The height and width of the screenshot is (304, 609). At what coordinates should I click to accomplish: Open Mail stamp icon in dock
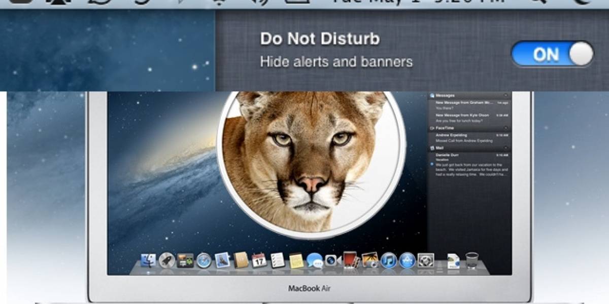tap(222, 260)
